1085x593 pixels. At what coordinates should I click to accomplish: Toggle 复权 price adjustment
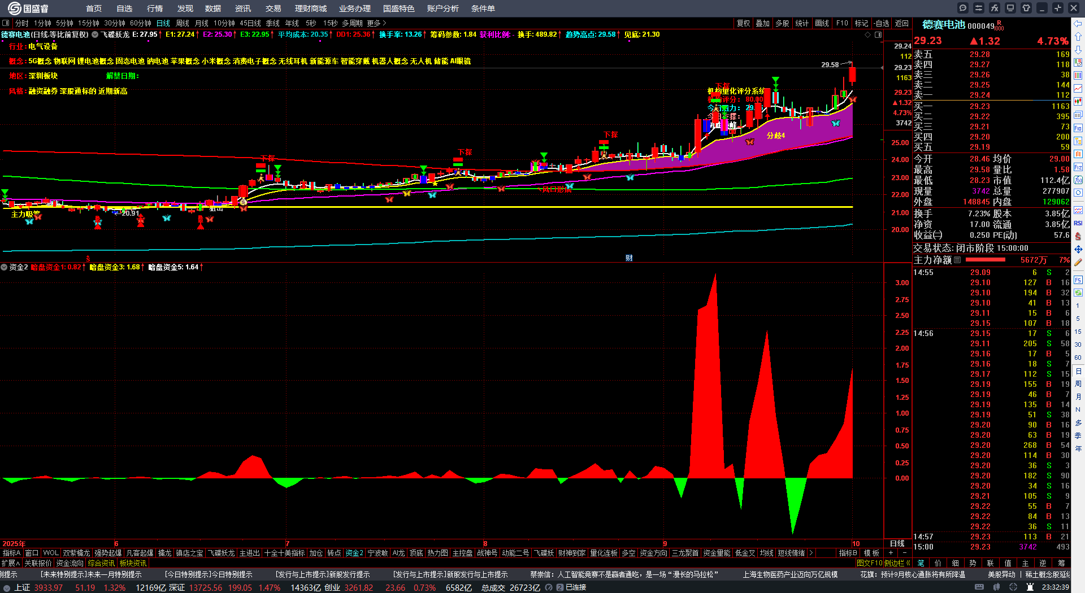pyautogui.click(x=743, y=23)
